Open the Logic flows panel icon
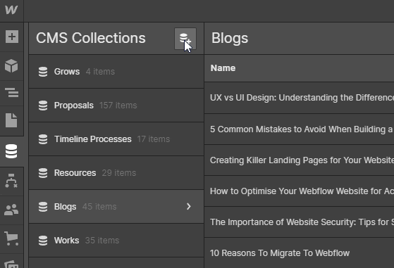Viewport: 394px width, 268px height. tap(11, 181)
